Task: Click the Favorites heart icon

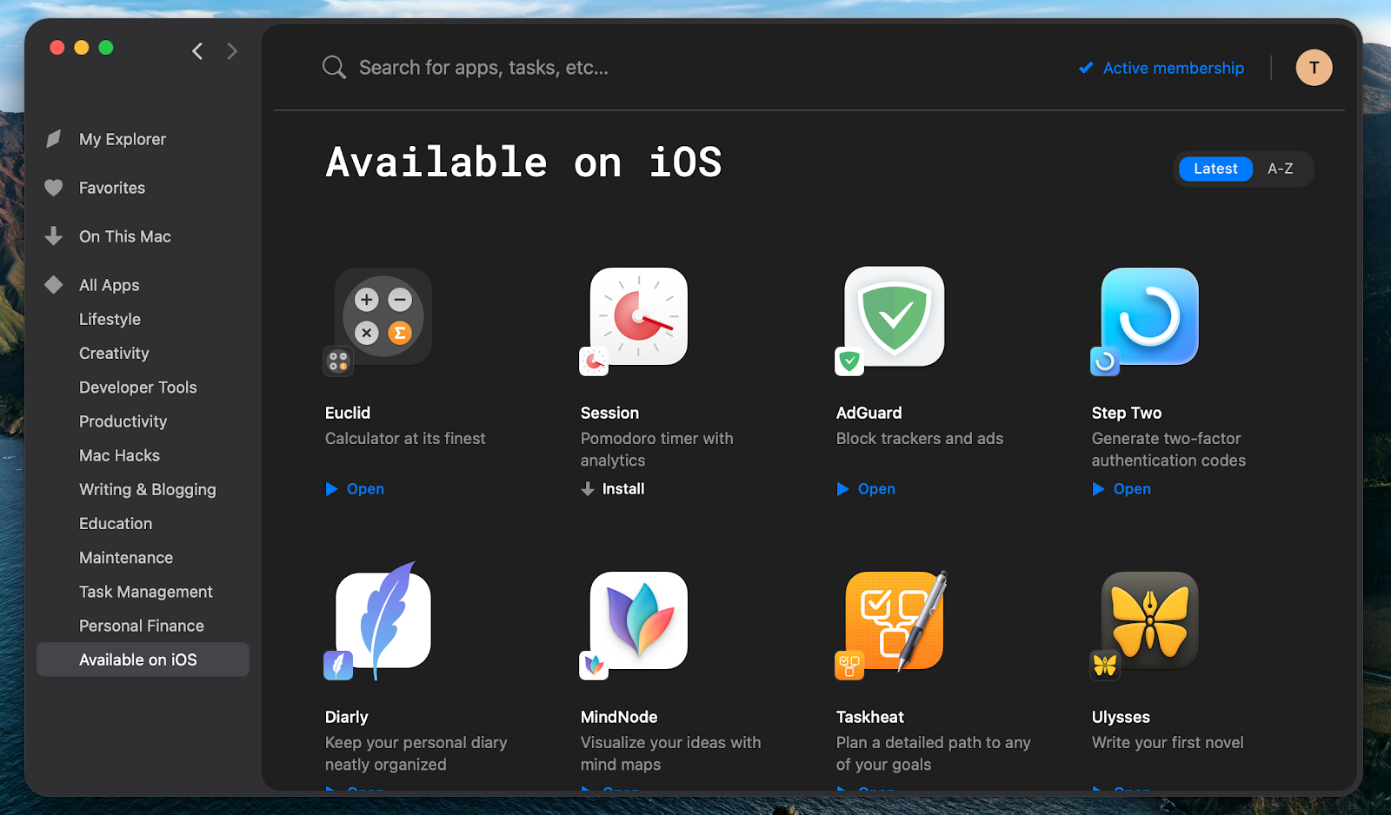Action: [x=54, y=188]
